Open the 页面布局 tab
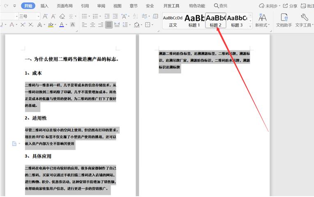314x197 pixels. 65,6
